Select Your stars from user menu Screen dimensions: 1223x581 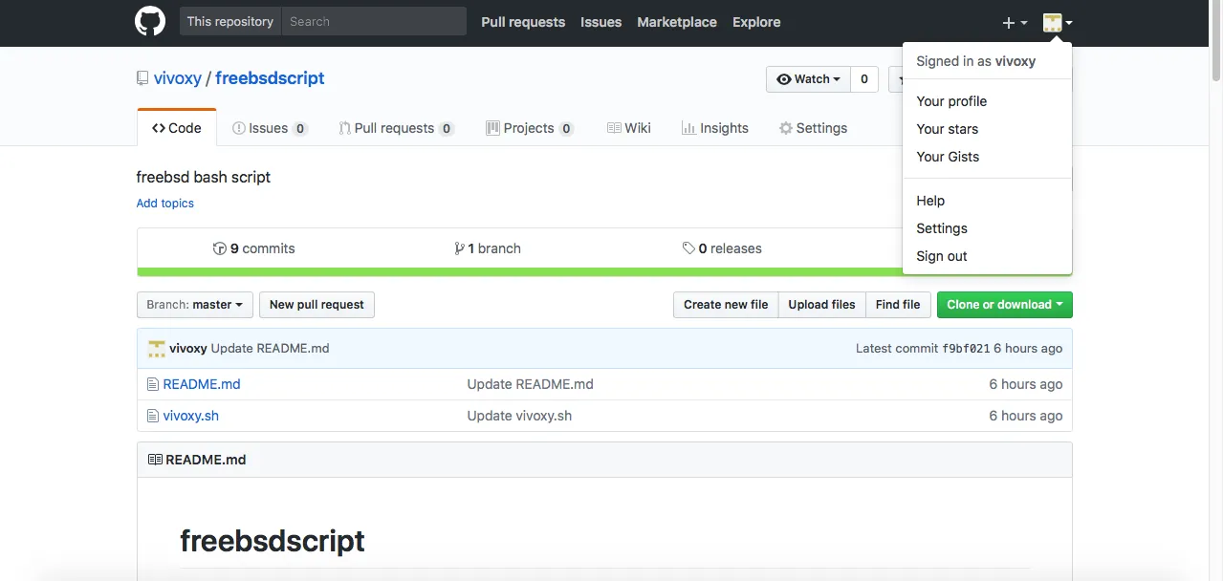(987, 129)
